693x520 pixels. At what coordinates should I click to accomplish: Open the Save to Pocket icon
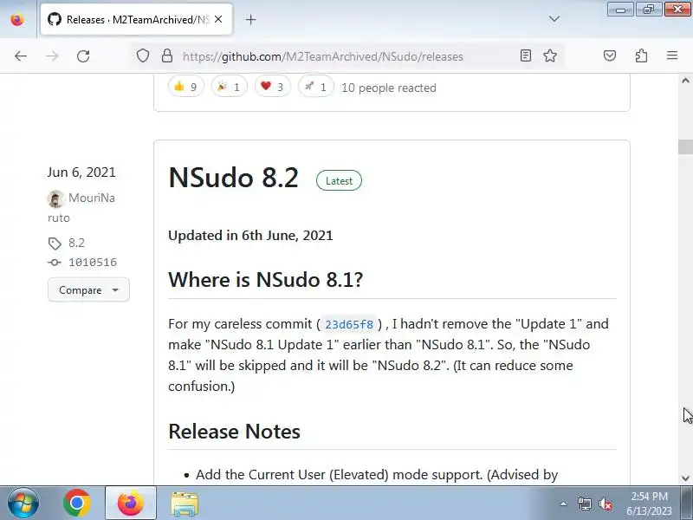click(x=610, y=55)
